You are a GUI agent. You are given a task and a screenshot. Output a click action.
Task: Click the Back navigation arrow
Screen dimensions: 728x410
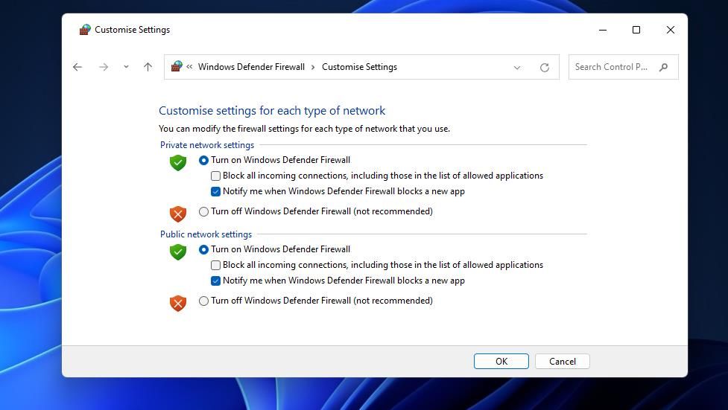click(77, 67)
